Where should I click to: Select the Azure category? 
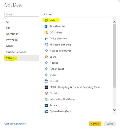point(10,46)
